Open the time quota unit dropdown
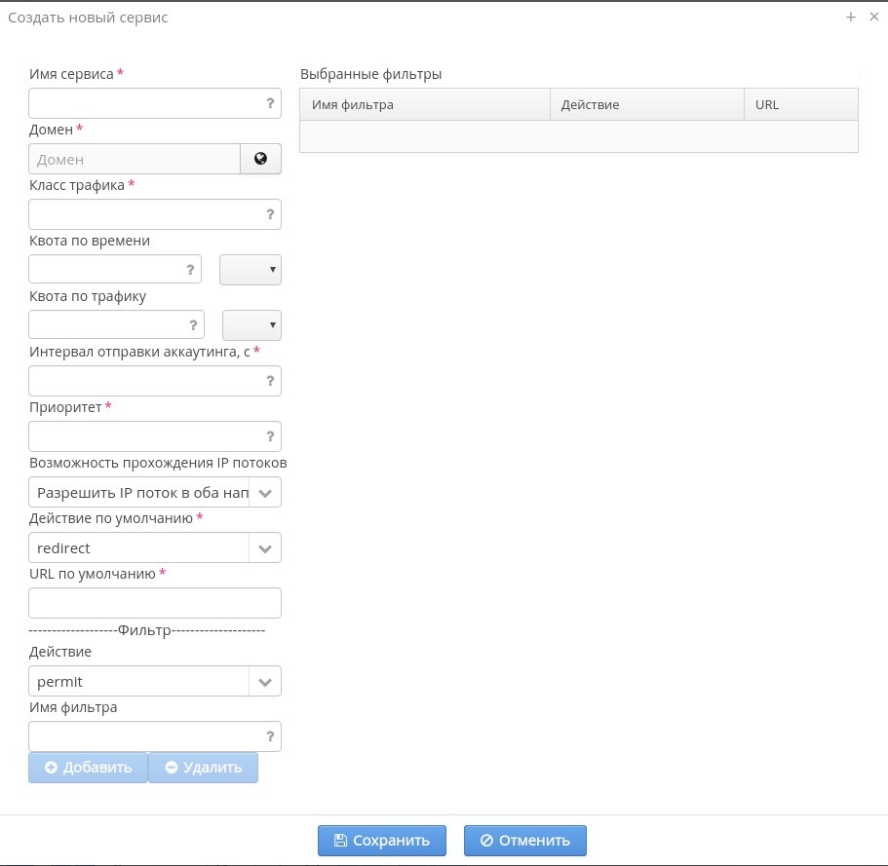 click(251, 270)
